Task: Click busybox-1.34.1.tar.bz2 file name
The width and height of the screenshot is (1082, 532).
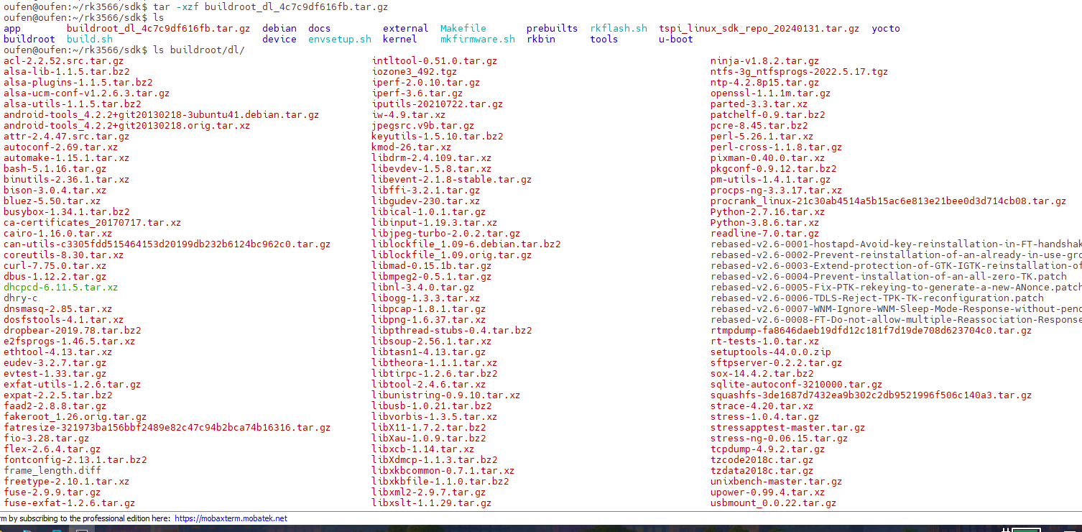Action: tap(67, 212)
